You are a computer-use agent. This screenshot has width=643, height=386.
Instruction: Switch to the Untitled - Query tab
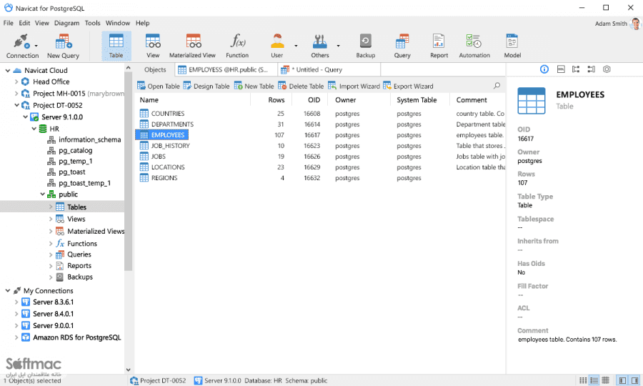click(329, 70)
